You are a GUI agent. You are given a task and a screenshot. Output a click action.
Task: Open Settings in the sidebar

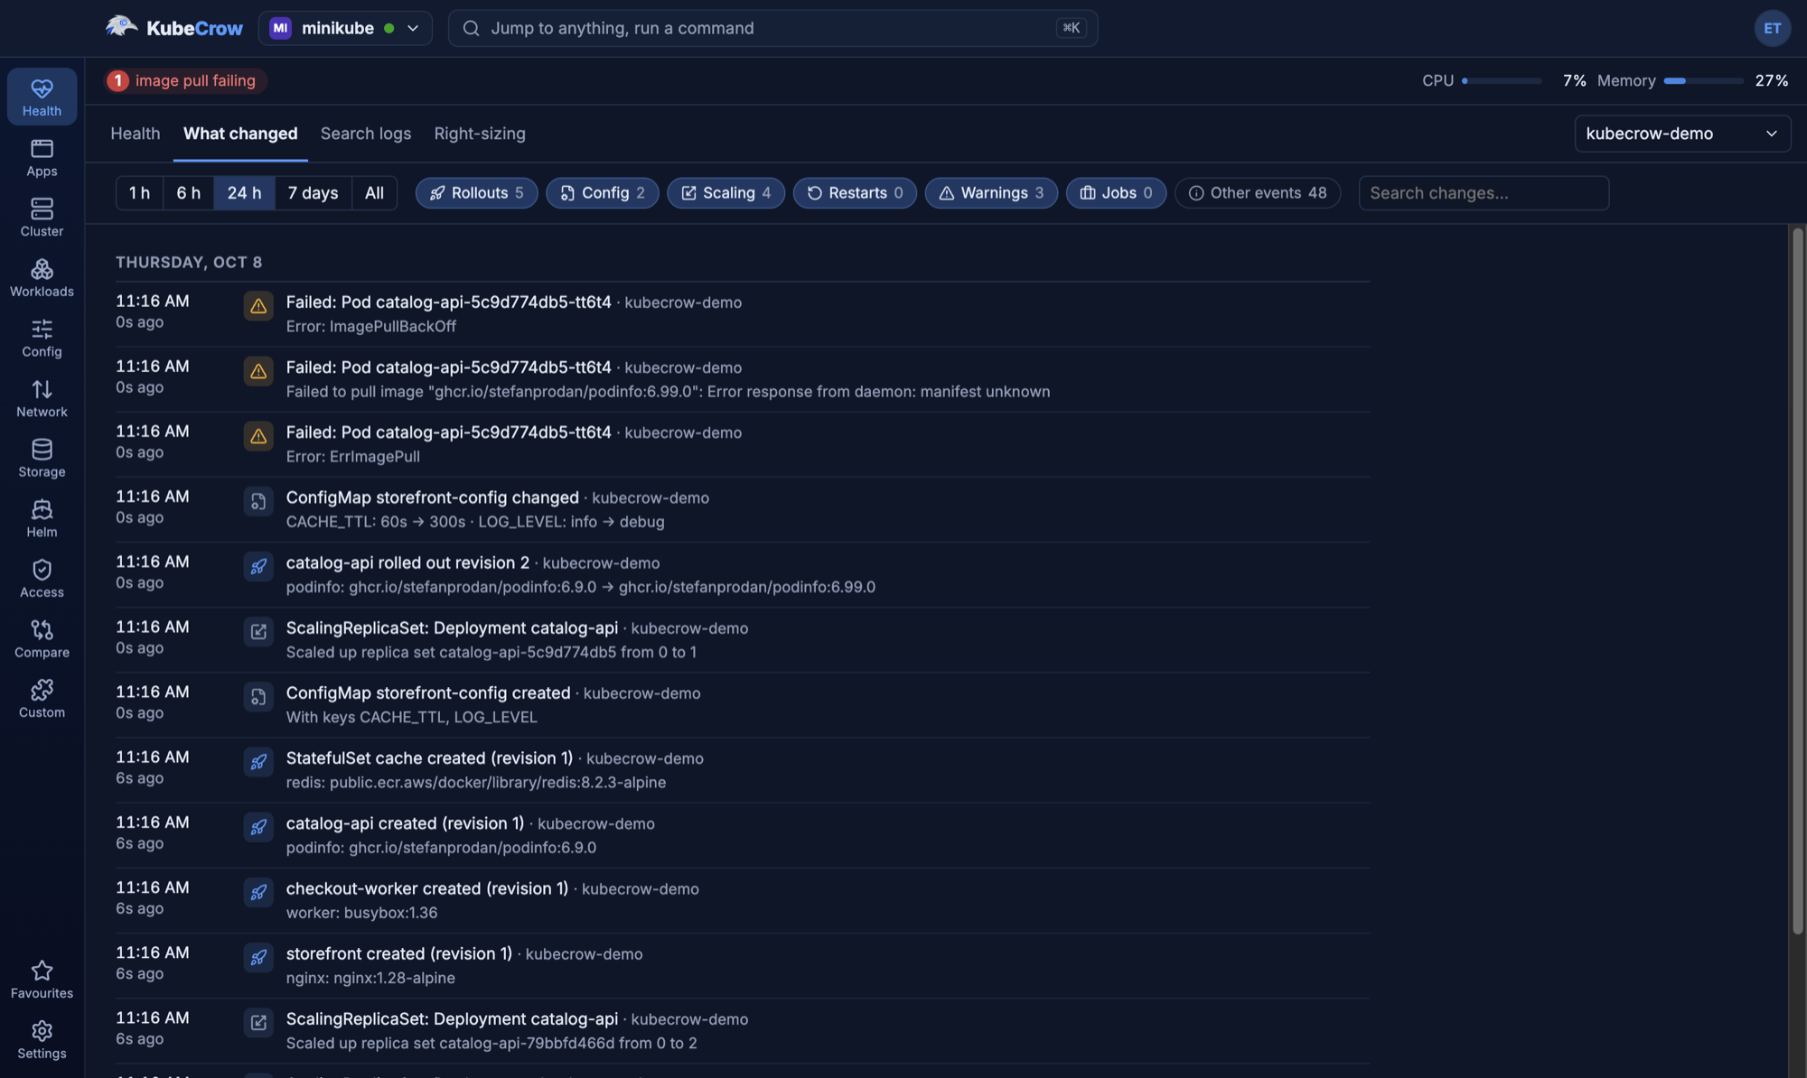[42, 1040]
